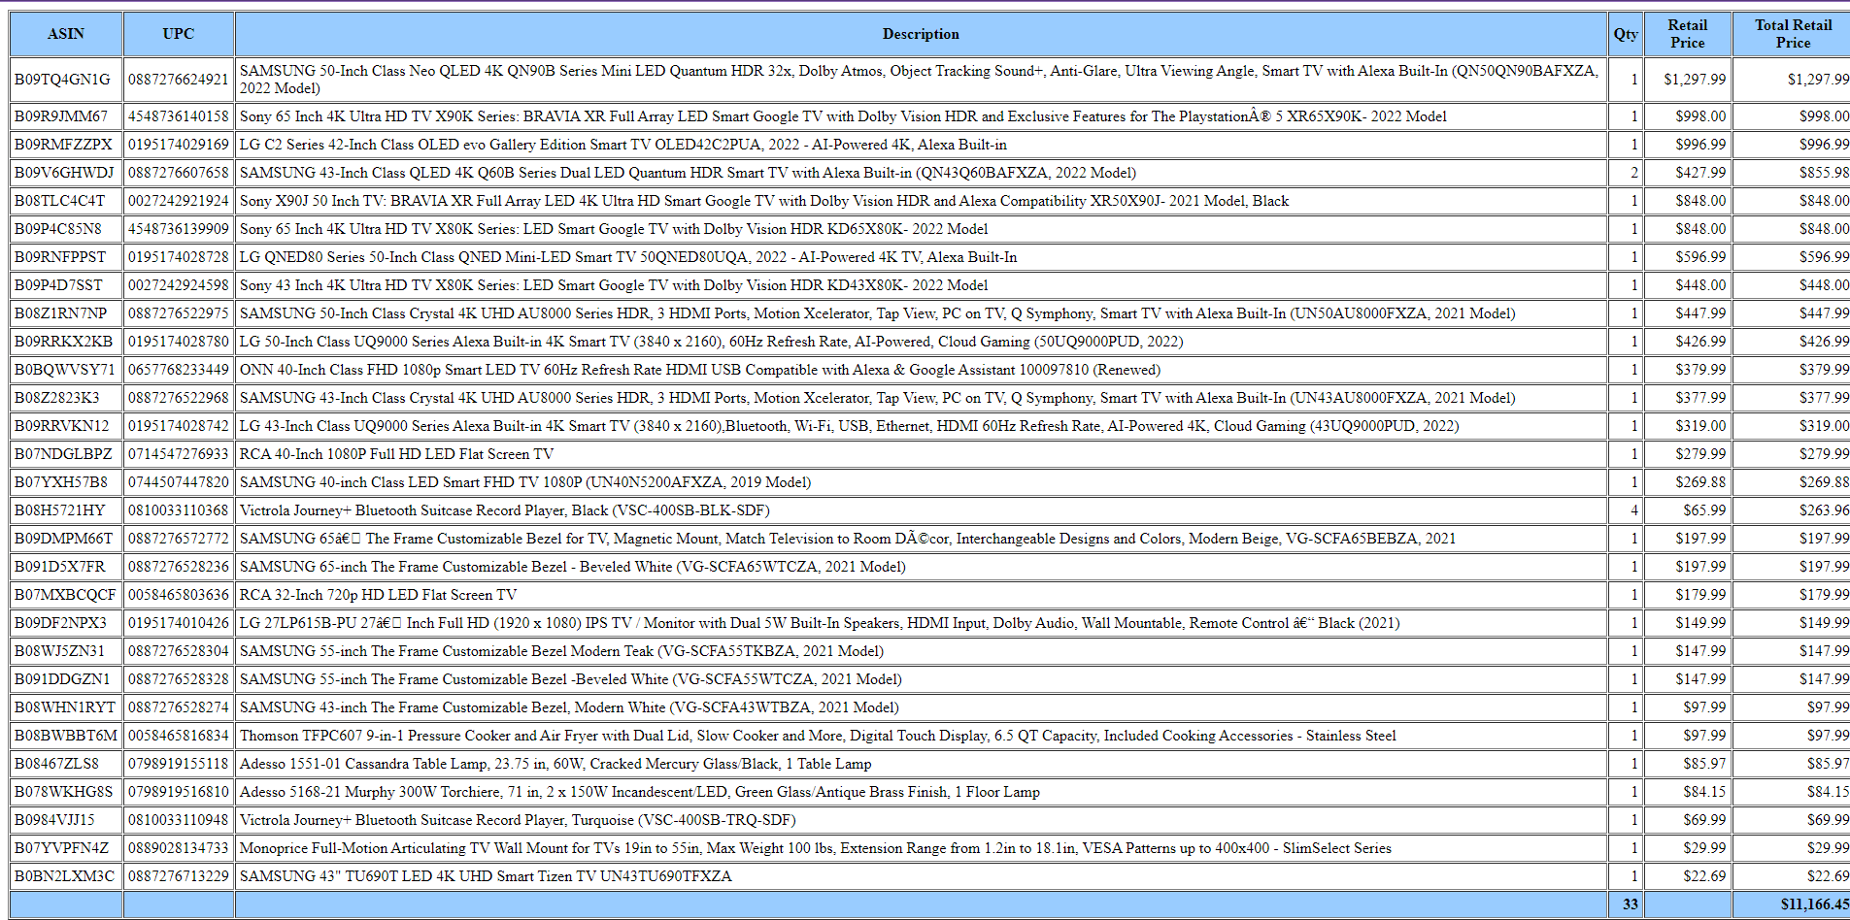1850x920 pixels.
Task: Select the $427.99 retail price cell
Action: click(x=1687, y=173)
